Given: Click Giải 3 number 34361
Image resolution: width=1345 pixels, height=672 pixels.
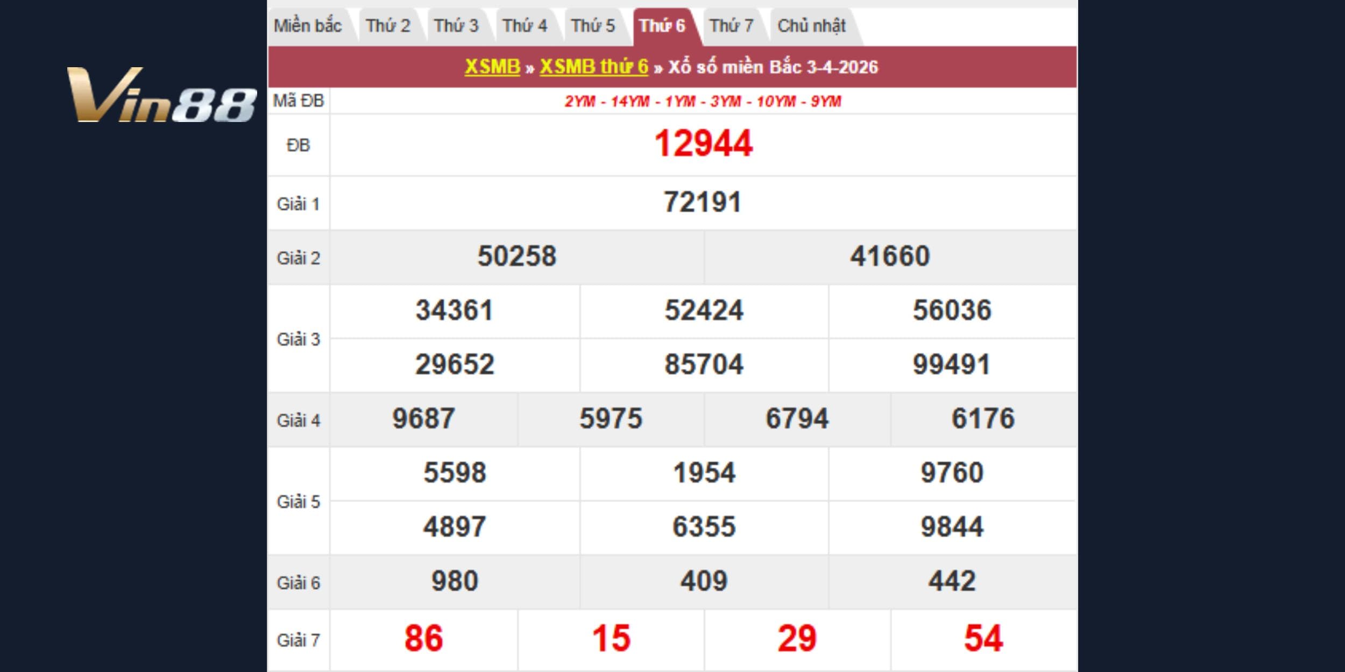Looking at the screenshot, I should [454, 311].
